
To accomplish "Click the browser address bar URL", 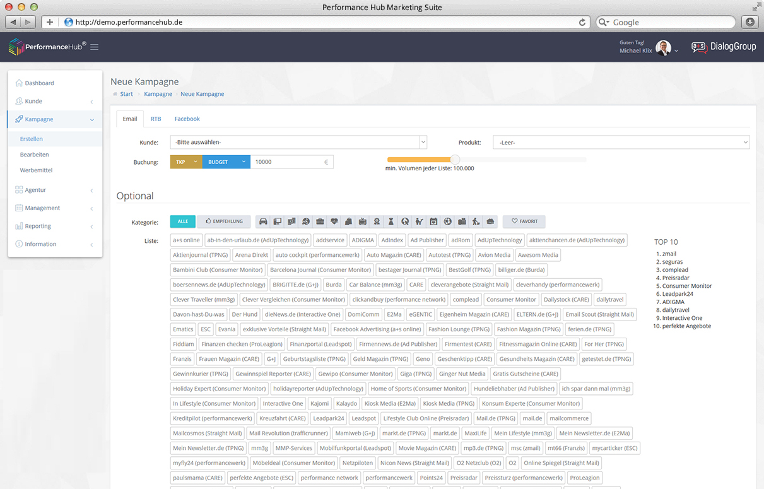I will point(129,22).
